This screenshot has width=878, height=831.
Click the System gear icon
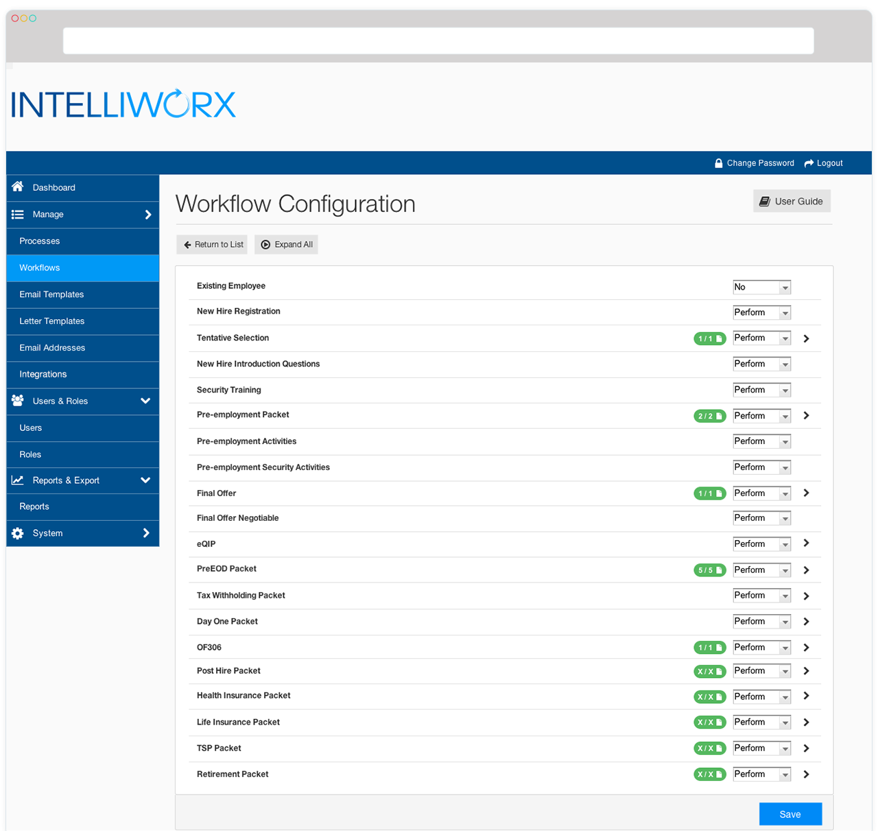18,533
